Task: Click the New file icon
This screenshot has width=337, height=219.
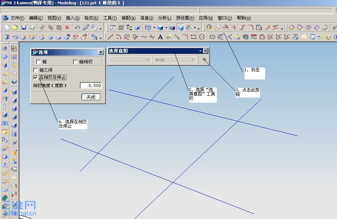Action: pyautogui.click(x=7, y=27)
